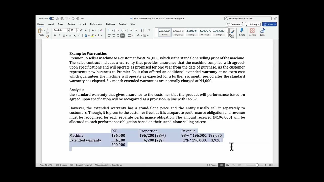Apply the Normal style
This screenshot has width=324, height=182.
tap(165, 32)
